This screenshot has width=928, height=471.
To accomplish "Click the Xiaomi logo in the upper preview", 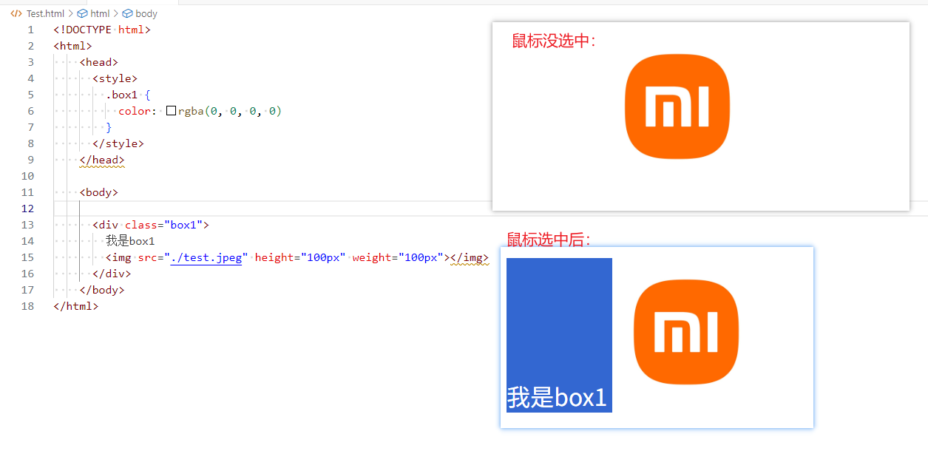I will (677, 106).
